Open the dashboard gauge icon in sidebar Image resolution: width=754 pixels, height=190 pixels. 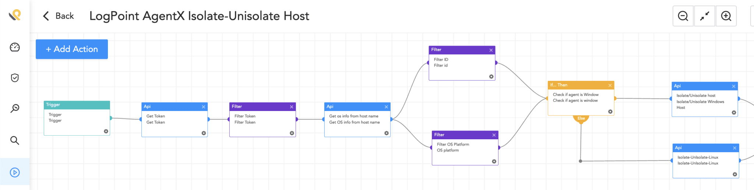coord(15,47)
